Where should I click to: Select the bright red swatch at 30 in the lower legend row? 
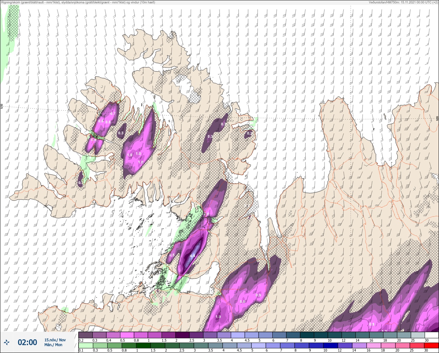coord(431,345)
